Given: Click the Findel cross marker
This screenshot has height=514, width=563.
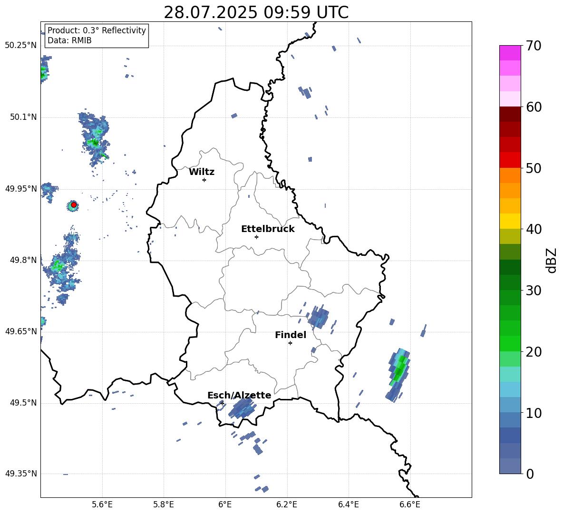Looking at the screenshot, I should [290, 343].
